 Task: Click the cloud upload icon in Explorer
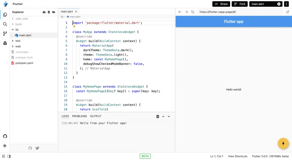tap(44, 12)
